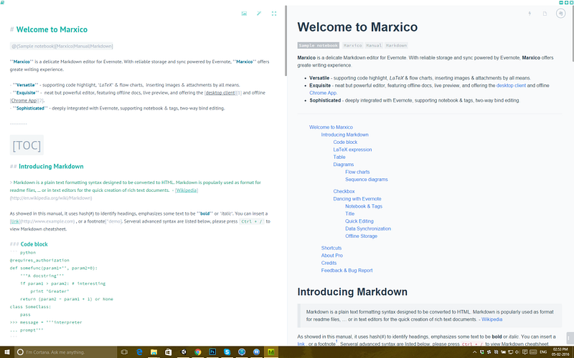Go to 'Dancing with Evernote' contents link
The height and width of the screenshot is (358, 574).
[x=357, y=199]
